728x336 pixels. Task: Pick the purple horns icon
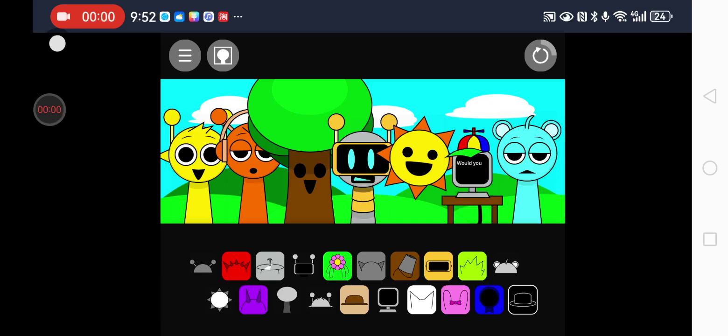point(253,300)
